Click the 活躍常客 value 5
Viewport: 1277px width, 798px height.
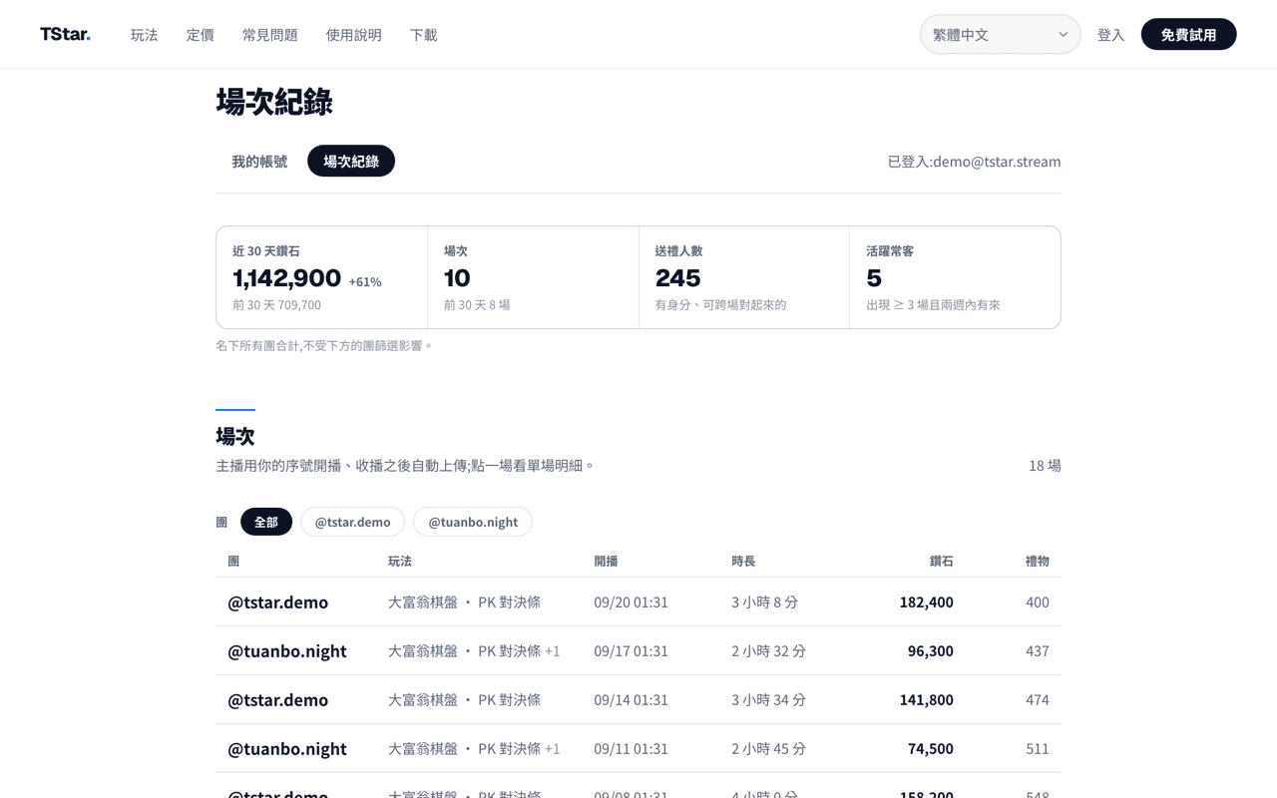click(x=874, y=277)
